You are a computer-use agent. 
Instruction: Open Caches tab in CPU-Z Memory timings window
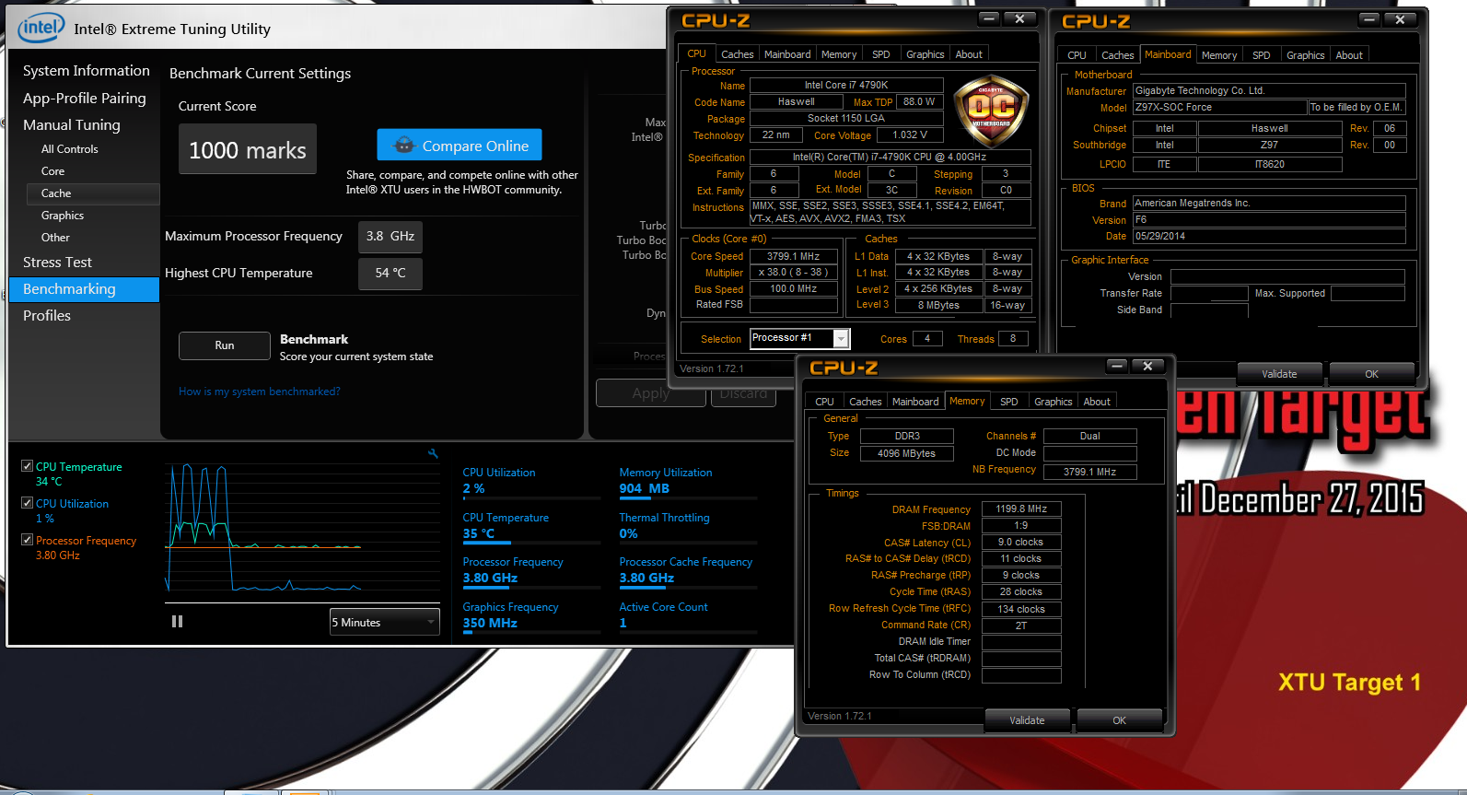(x=865, y=402)
